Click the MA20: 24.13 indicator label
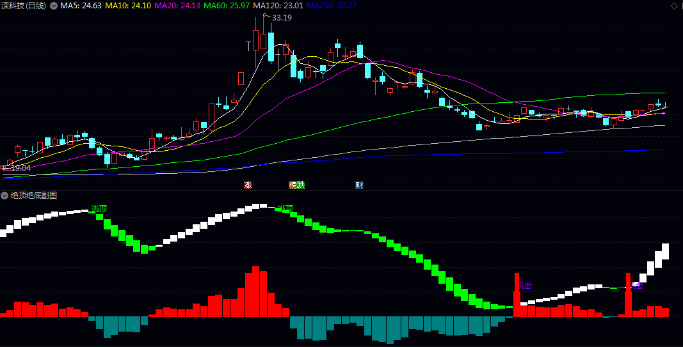This screenshot has width=683, height=347. pos(177,6)
